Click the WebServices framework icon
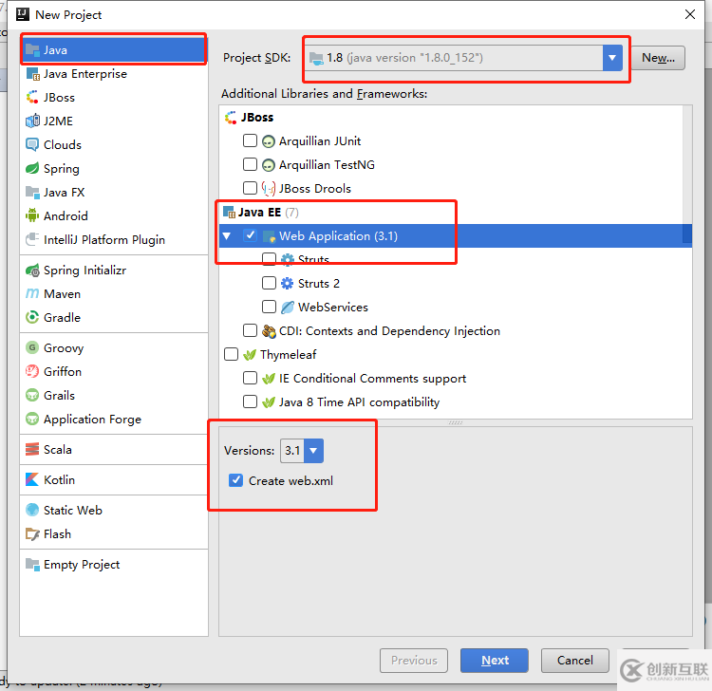This screenshot has height=691, width=712. pos(287,308)
